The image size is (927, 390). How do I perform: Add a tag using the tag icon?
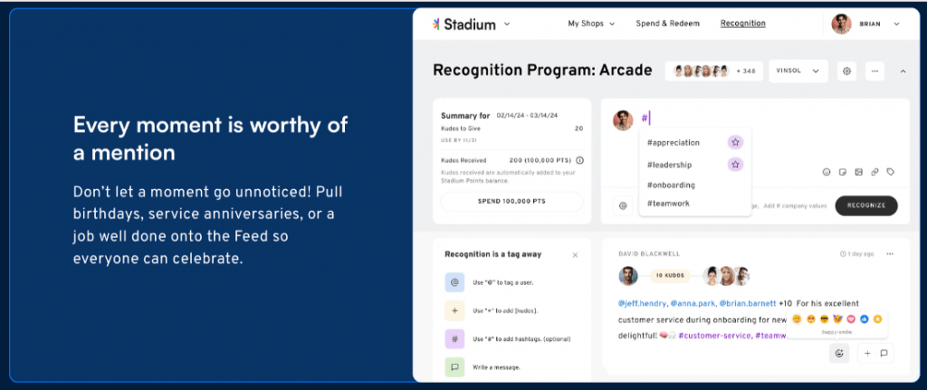[891, 172]
